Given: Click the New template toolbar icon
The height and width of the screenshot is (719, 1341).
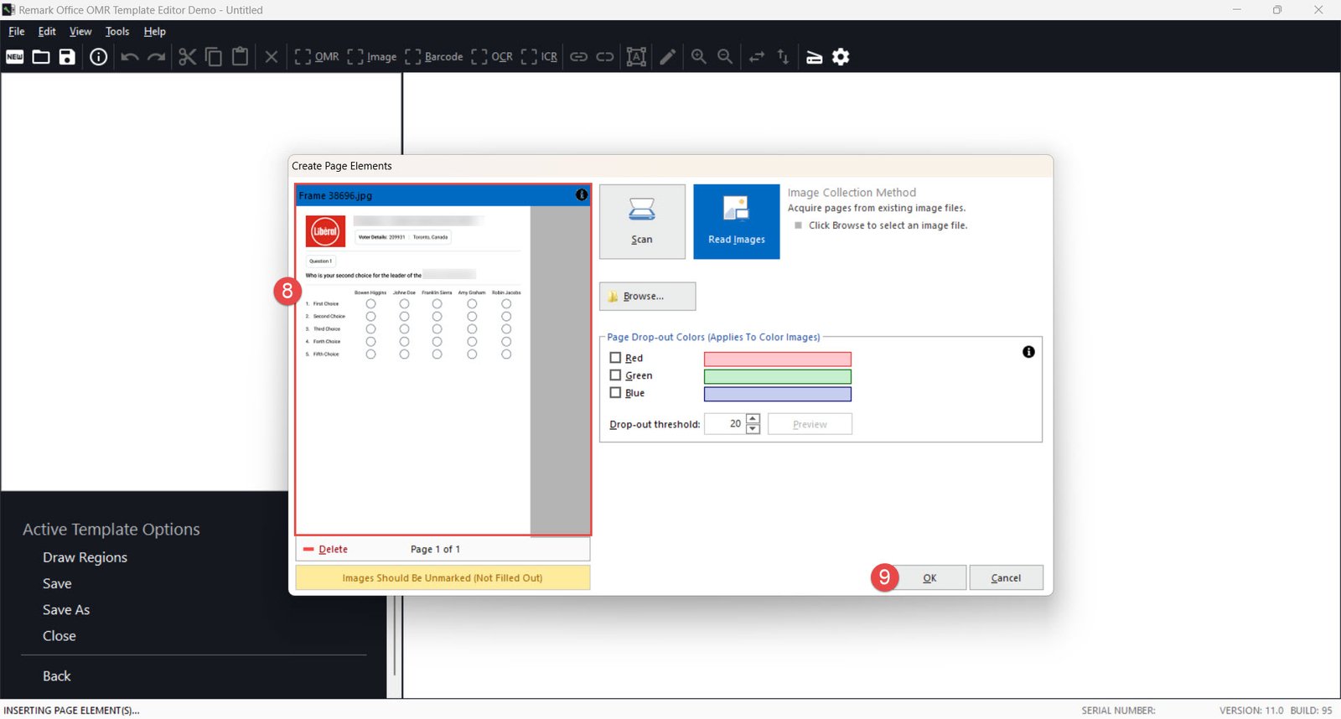Looking at the screenshot, I should pyautogui.click(x=15, y=57).
